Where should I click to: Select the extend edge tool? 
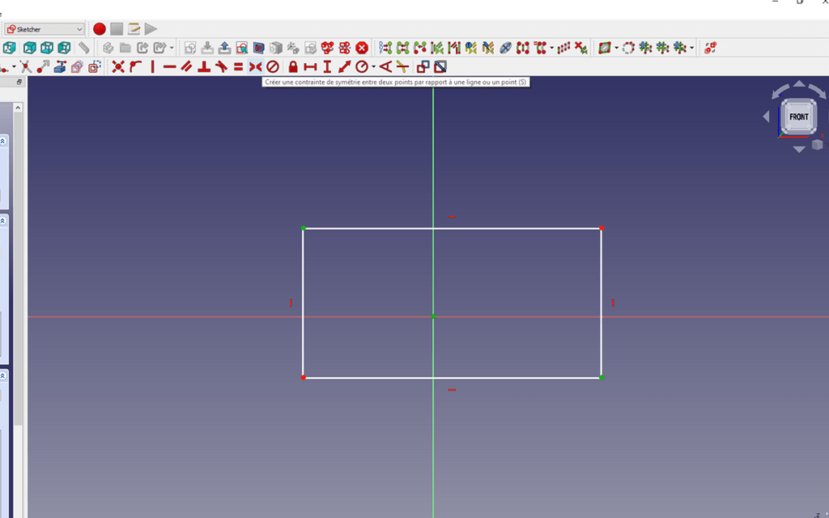[43, 66]
